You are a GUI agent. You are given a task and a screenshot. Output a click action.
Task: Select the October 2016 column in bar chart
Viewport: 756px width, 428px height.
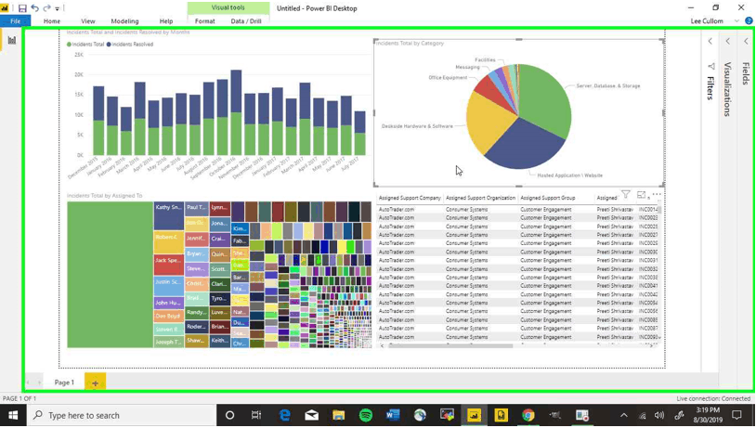[236, 112]
